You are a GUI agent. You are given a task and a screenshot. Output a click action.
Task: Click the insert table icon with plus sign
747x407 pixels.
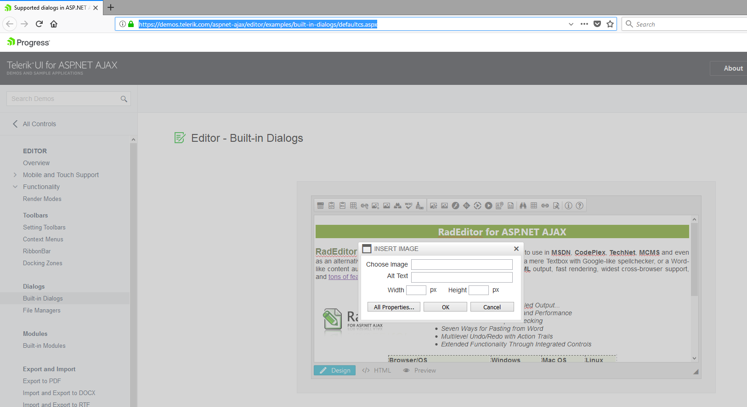353,206
